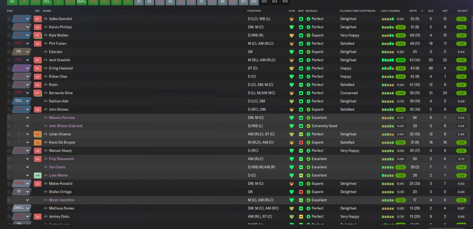
Task: Toggle the picked checkmark for Kalvin Phillips
Action: [9, 27]
